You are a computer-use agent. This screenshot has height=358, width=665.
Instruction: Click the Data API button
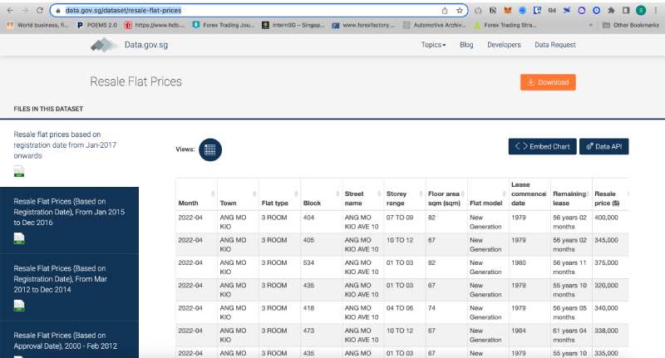tap(604, 146)
